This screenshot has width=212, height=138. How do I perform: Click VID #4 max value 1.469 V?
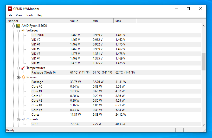[x=120, y=58]
